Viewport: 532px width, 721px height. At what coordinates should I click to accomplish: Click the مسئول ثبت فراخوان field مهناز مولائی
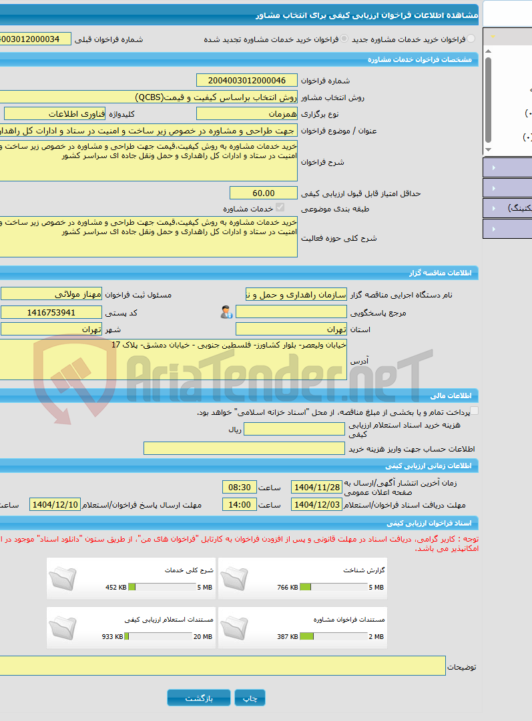point(51,294)
